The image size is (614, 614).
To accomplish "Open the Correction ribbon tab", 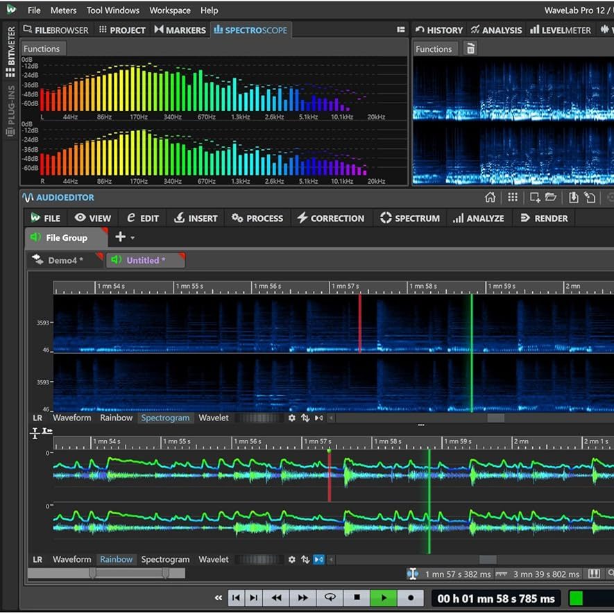I will (x=330, y=218).
